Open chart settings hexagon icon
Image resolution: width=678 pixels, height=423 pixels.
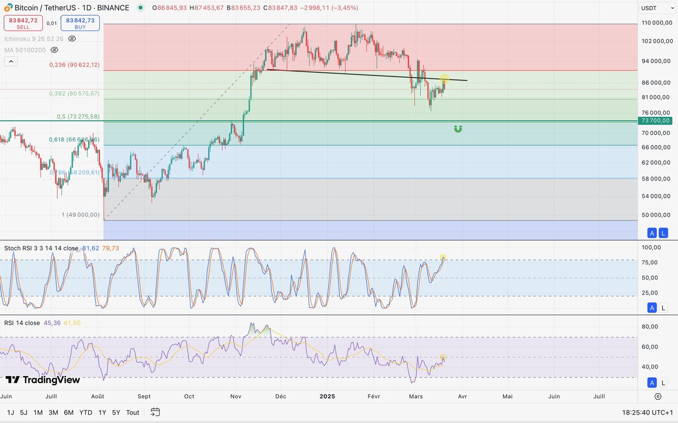pos(658,396)
